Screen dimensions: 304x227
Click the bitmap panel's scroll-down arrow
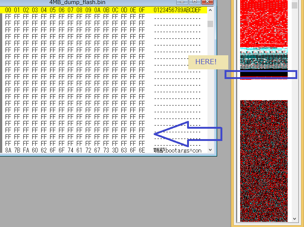[x=294, y=219]
